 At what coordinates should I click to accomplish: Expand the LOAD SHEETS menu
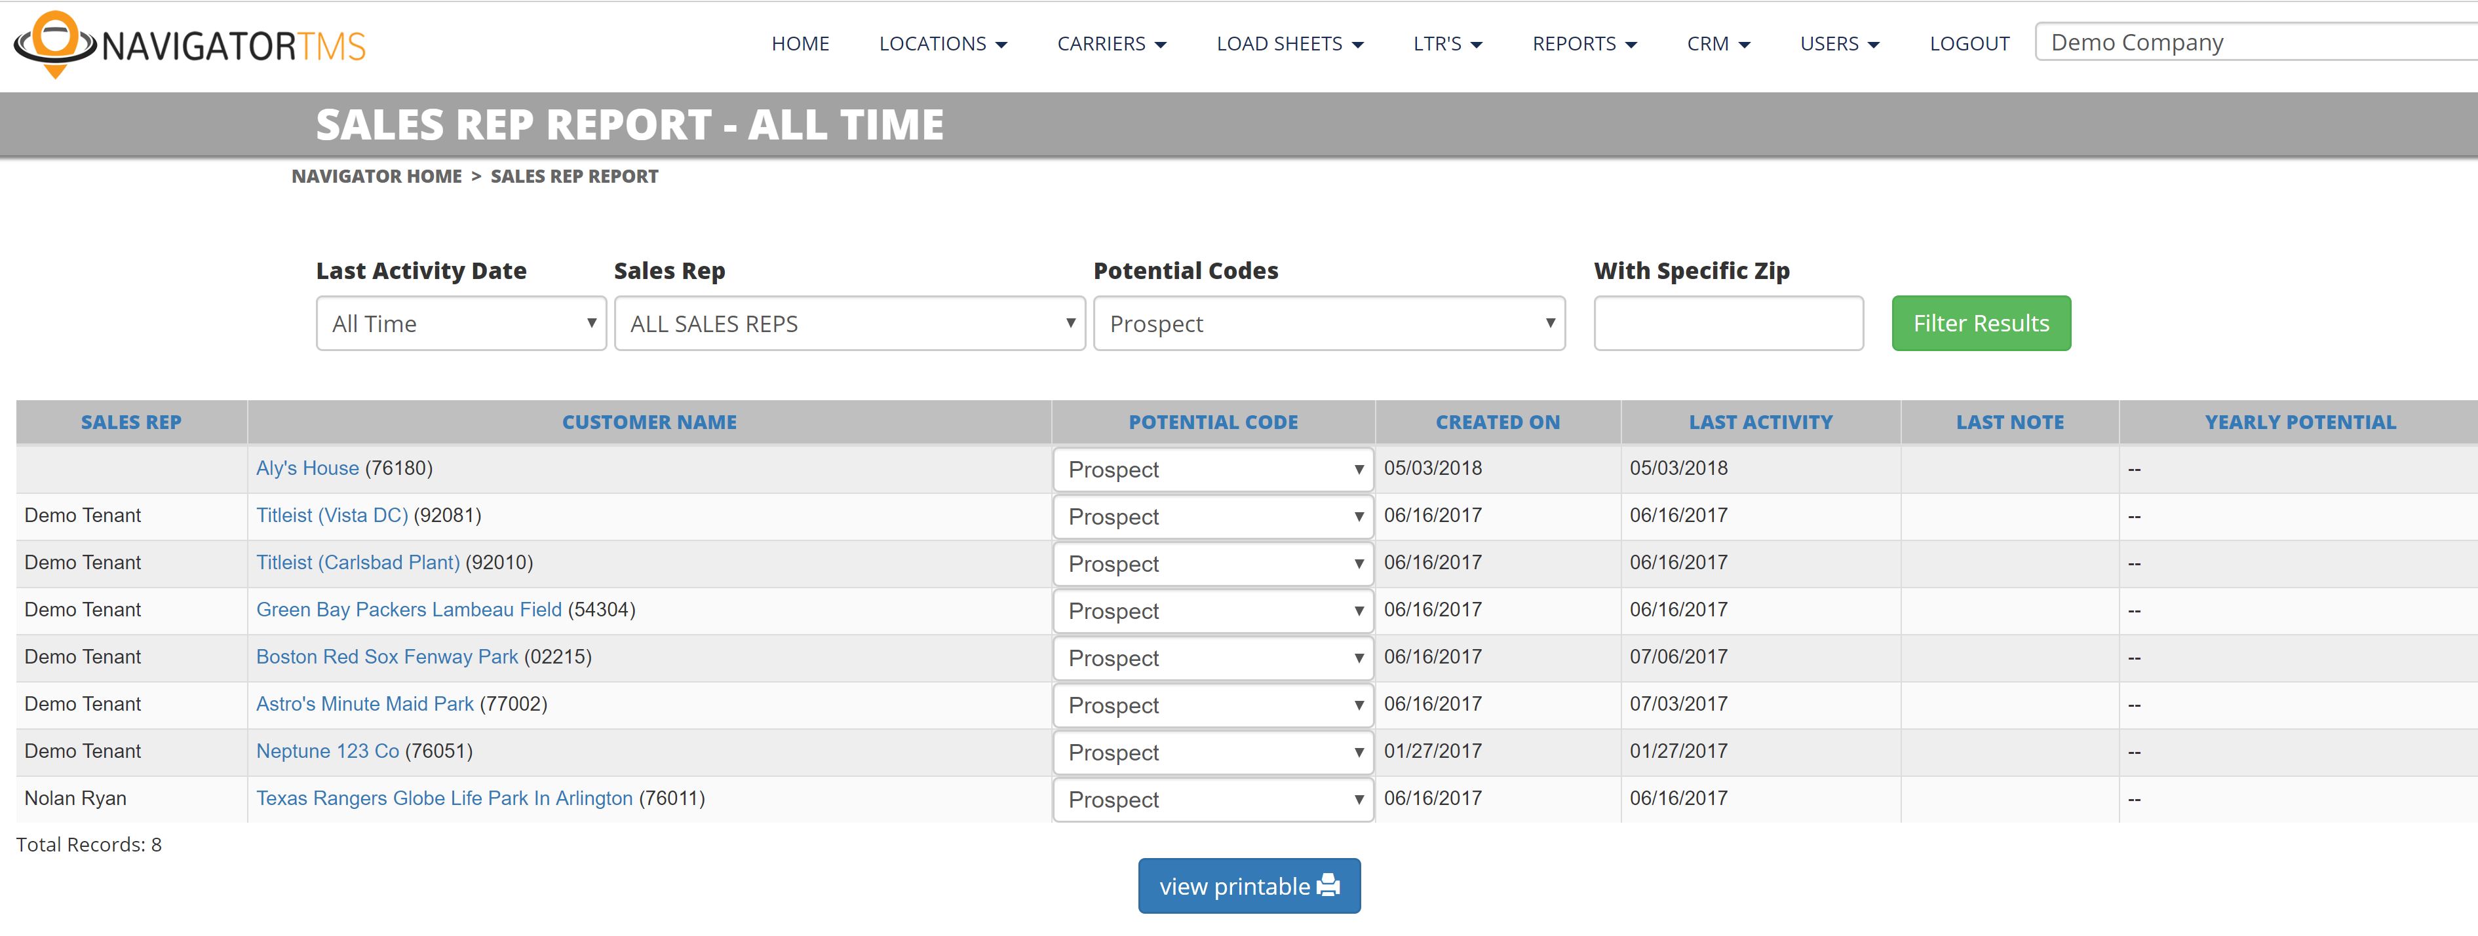click(1289, 44)
